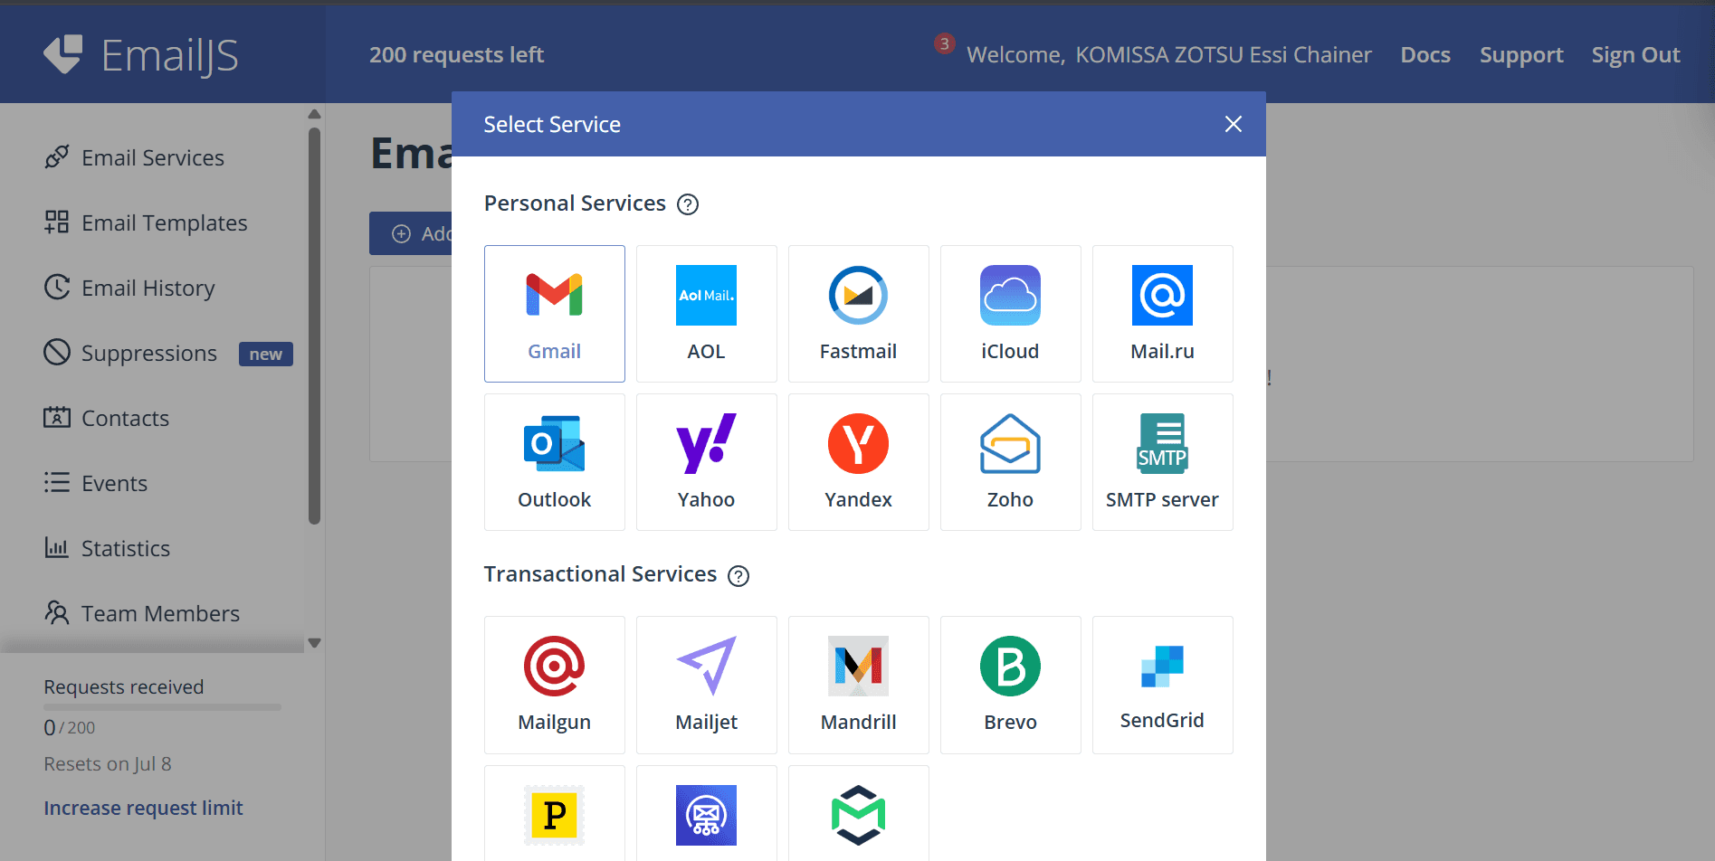Open Transactional Services help tooltip

[738, 575]
